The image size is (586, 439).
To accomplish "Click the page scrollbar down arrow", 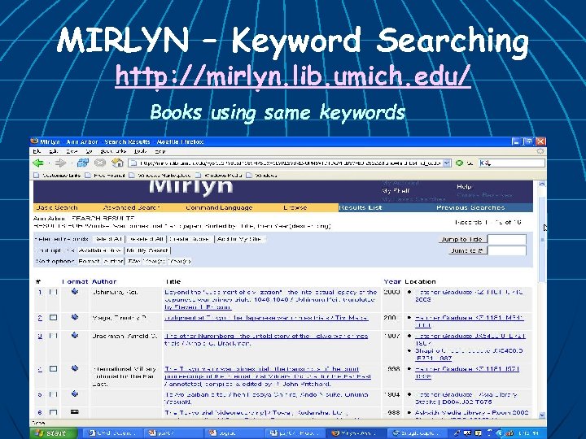I will (x=542, y=415).
